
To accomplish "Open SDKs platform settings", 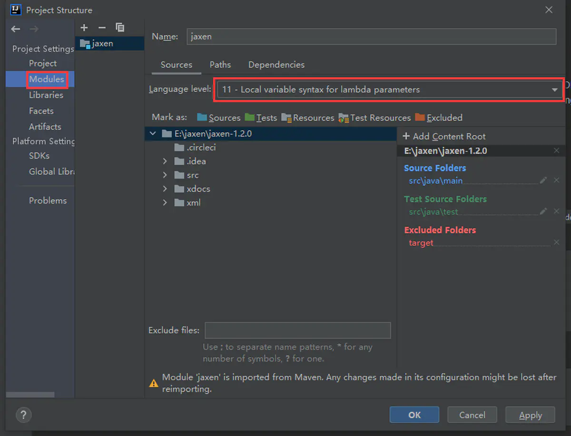I will point(39,156).
